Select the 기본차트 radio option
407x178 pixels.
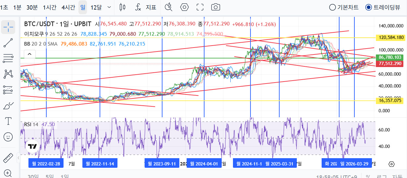344,7
